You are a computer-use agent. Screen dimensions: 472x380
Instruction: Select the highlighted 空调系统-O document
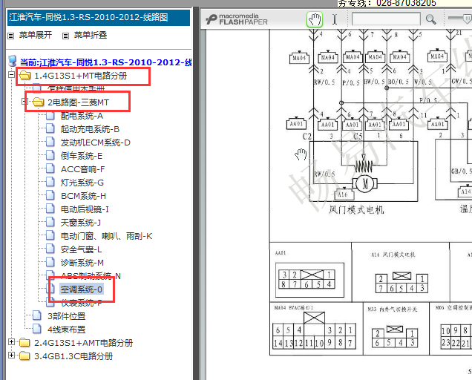(82, 289)
